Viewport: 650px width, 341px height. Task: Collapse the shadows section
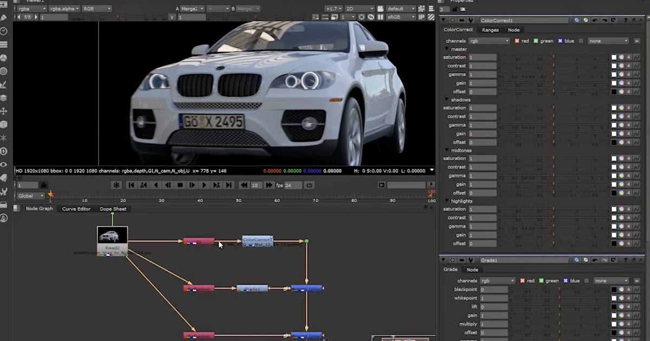(x=447, y=100)
